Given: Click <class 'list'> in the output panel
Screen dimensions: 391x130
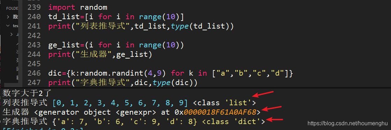Looking at the screenshot, I should 224,102.
